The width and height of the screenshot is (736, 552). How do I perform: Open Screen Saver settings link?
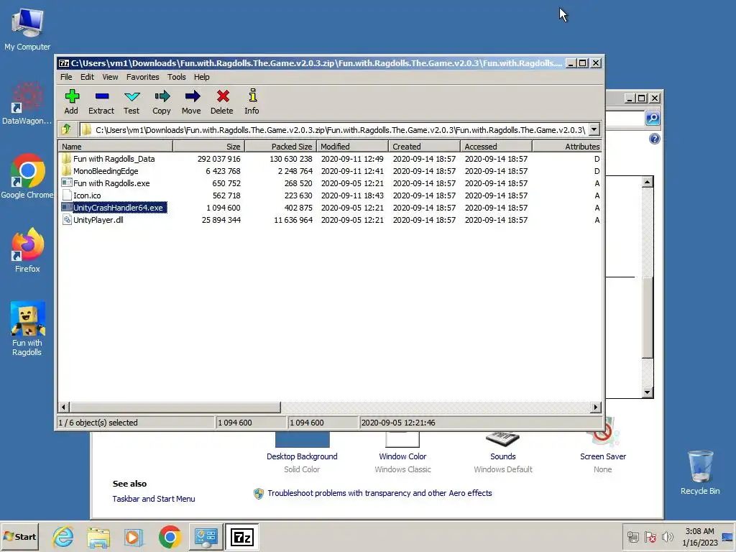603,456
